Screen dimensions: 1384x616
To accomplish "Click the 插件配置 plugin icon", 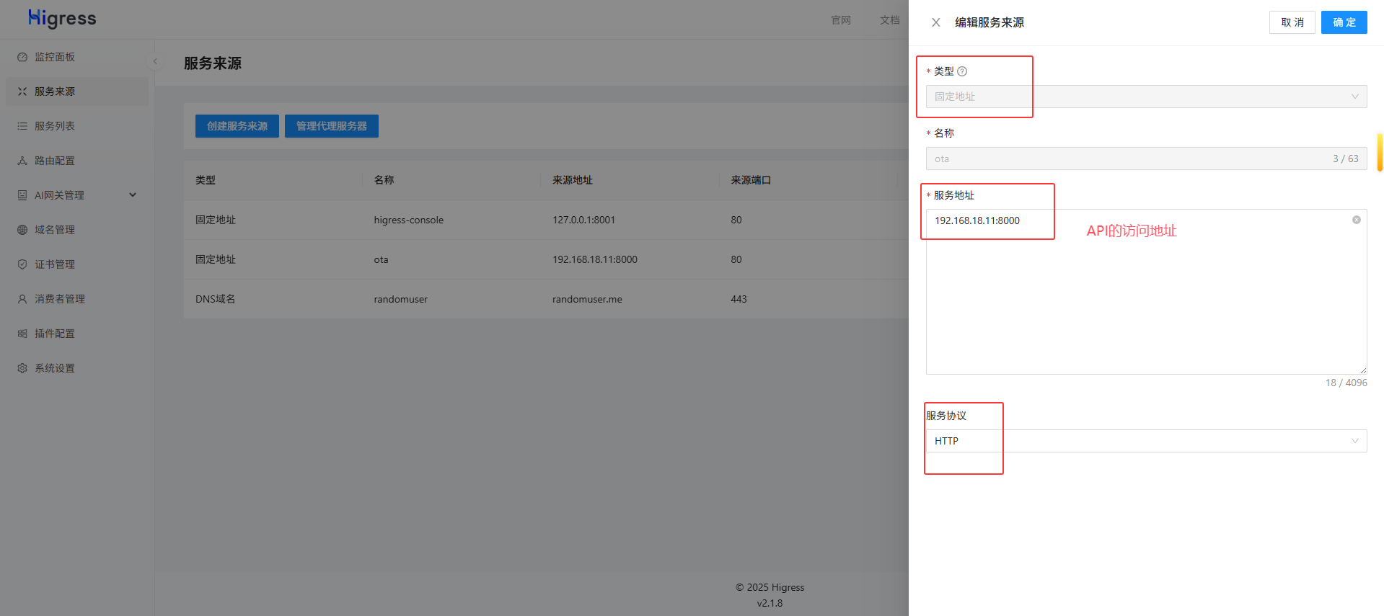I will (x=22, y=334).
